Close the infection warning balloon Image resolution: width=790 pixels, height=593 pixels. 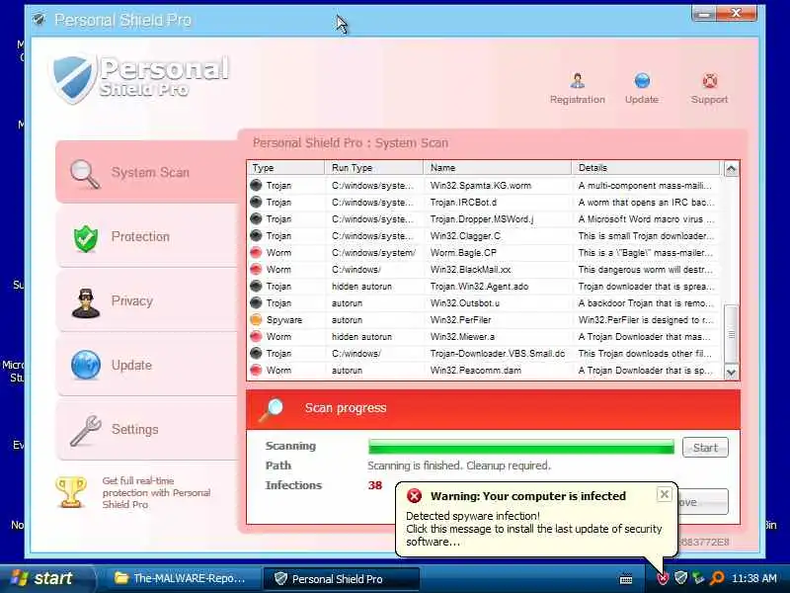665,495
